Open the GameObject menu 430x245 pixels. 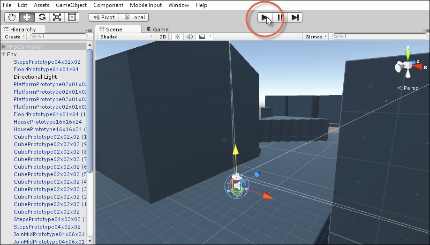click(71, 5)
